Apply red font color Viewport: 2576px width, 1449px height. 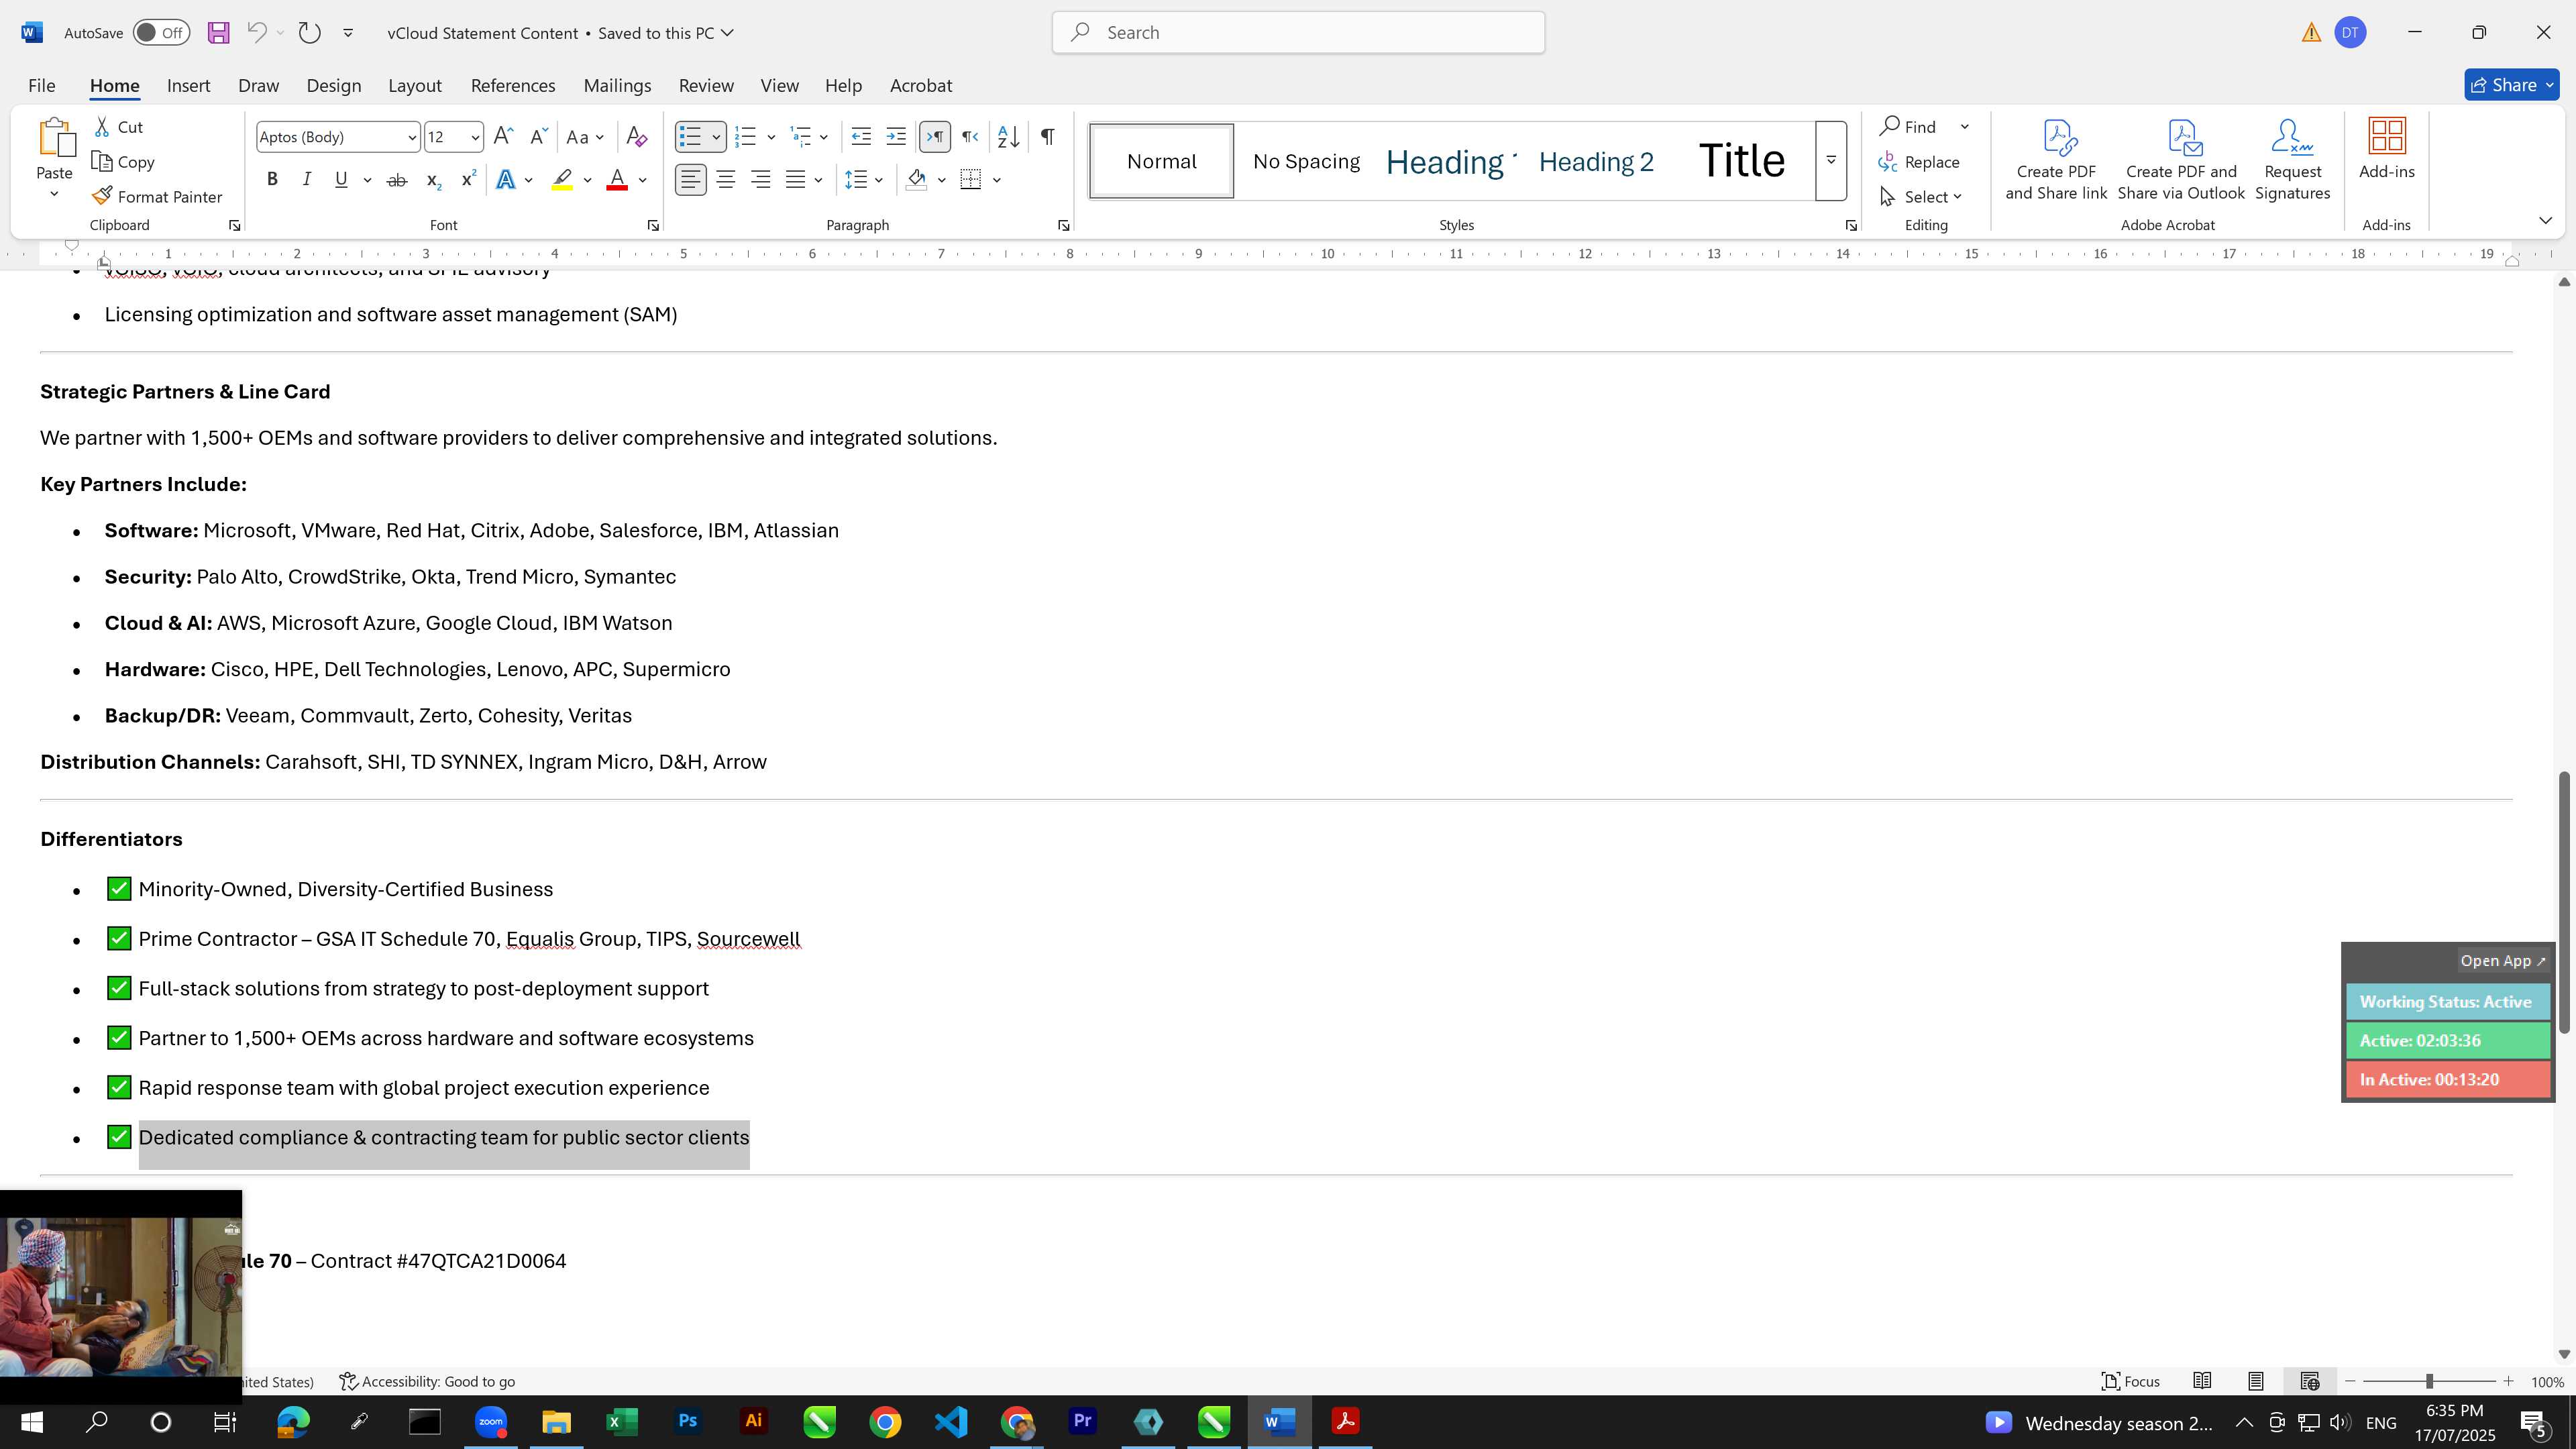pyautogui.click(x=617, y=180)
